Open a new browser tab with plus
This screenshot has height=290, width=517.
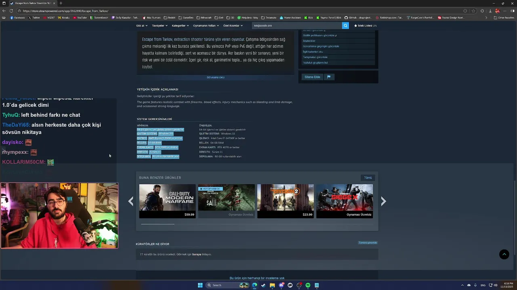[61, 3]
